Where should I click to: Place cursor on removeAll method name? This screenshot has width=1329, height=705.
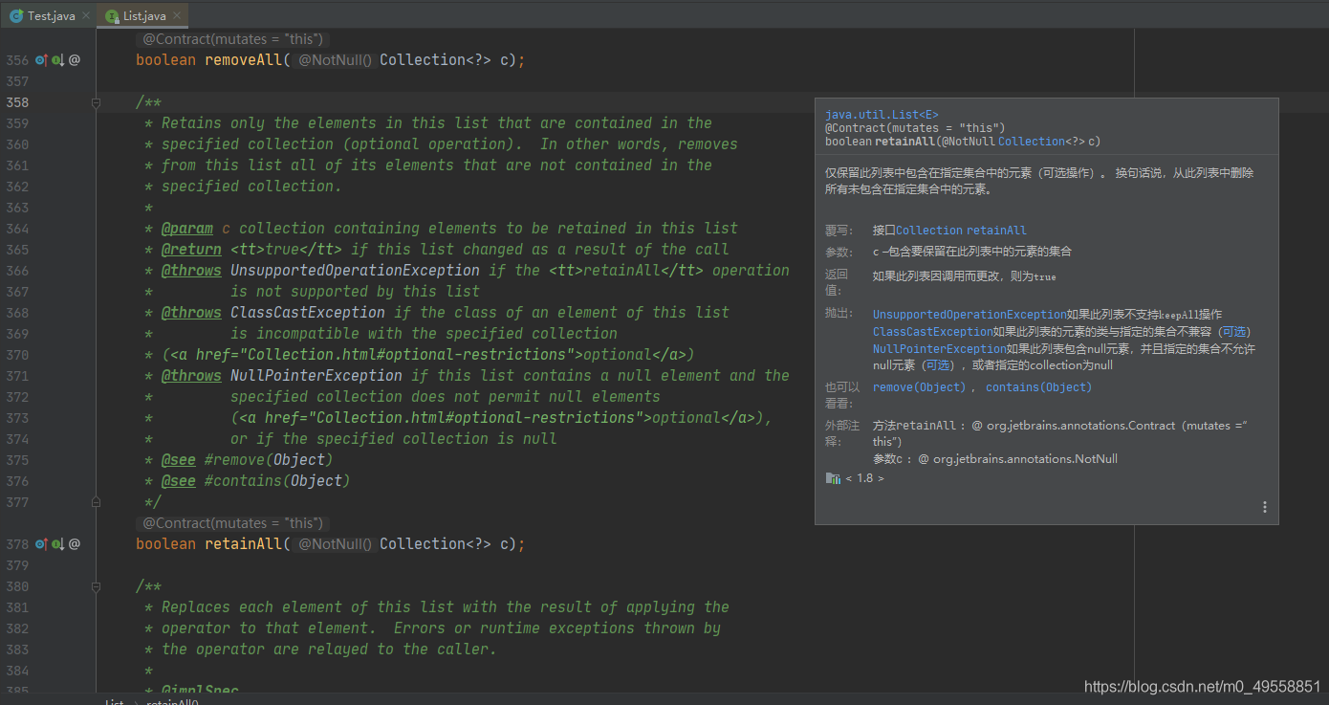[243, 60]
